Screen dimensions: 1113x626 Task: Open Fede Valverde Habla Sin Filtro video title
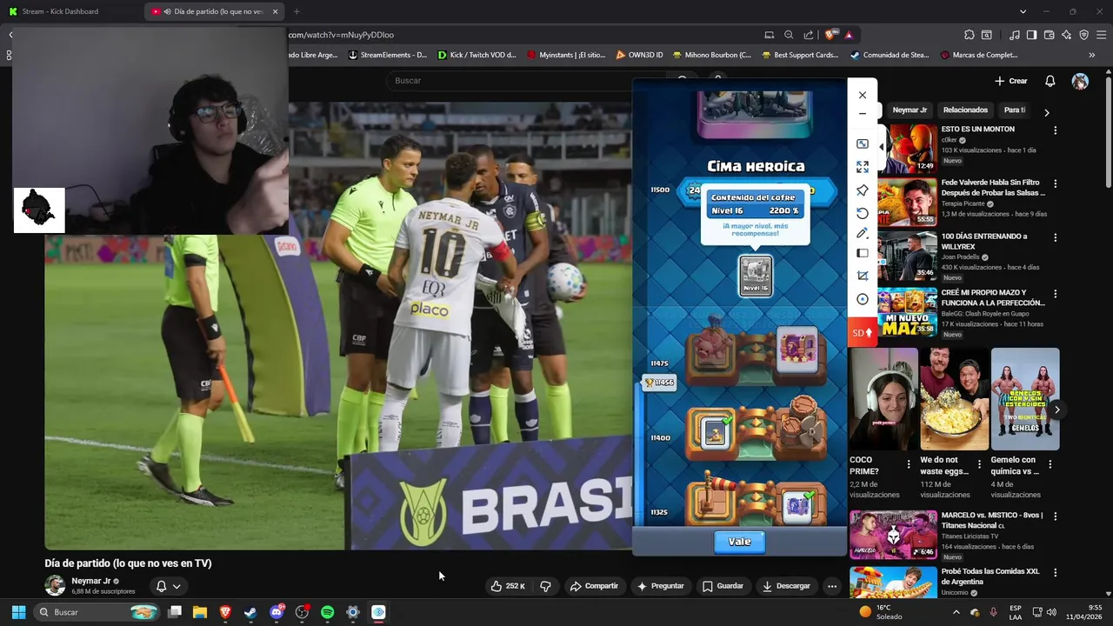(994, 188)
